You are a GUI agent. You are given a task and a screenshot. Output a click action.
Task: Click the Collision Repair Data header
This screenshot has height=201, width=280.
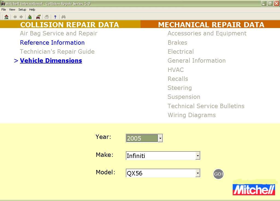(x=69, y=25)
